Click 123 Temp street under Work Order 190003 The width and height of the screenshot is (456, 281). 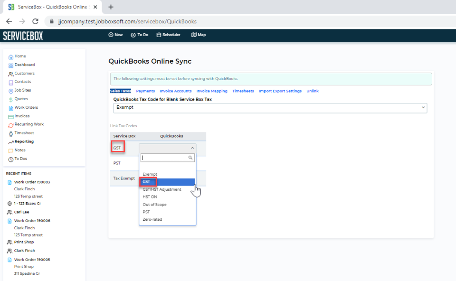pyautogui.click(x=28, y=197)
